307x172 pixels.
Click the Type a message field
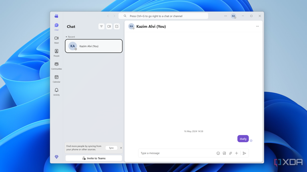tap(176, 153)
